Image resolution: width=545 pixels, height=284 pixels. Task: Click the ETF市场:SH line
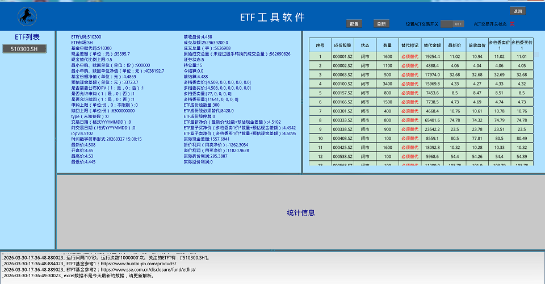pos(82,43)
